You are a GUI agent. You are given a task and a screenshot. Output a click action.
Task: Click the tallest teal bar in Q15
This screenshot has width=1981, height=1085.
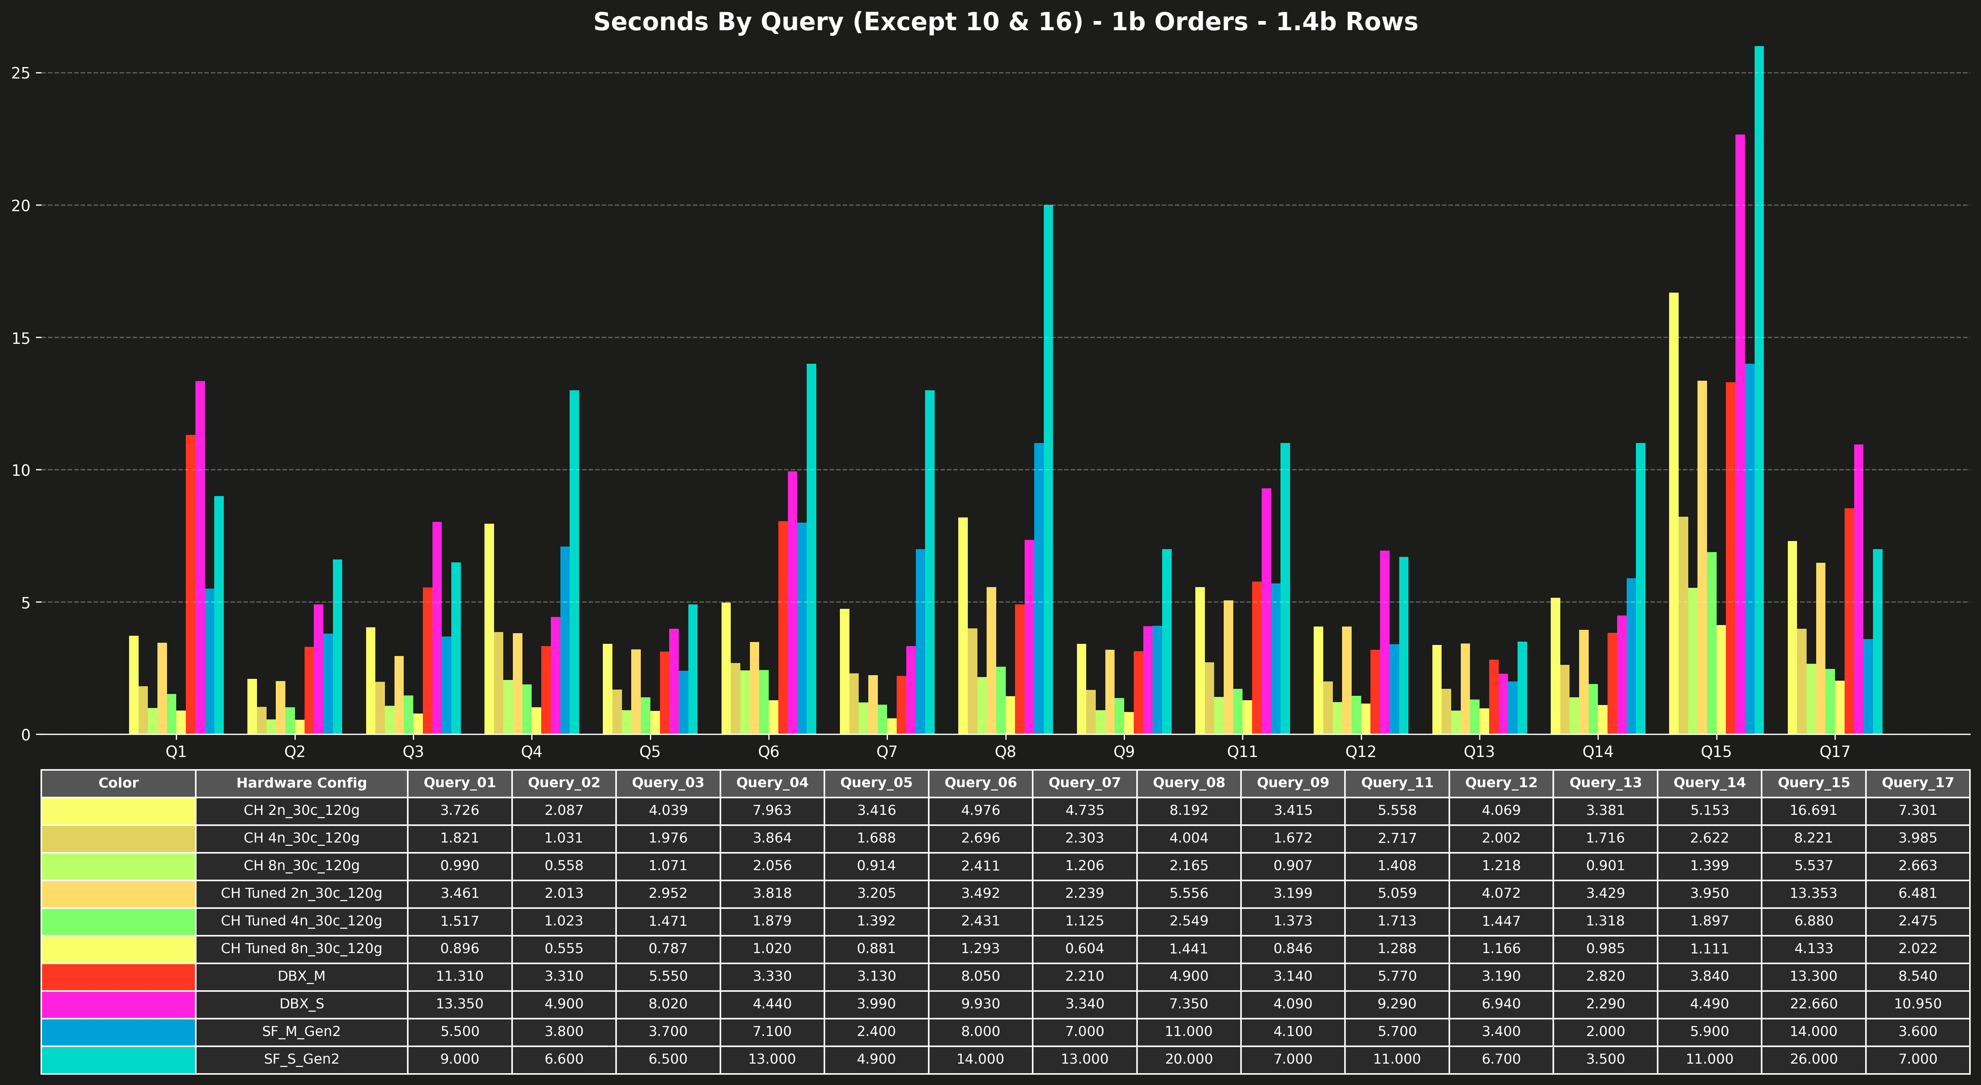click(x=1759, y=384)
